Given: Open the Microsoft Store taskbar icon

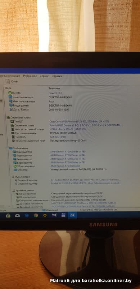Looking at the screenshot, I should [8, 215].
